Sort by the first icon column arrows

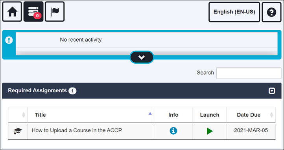click(x=23, y=115)
